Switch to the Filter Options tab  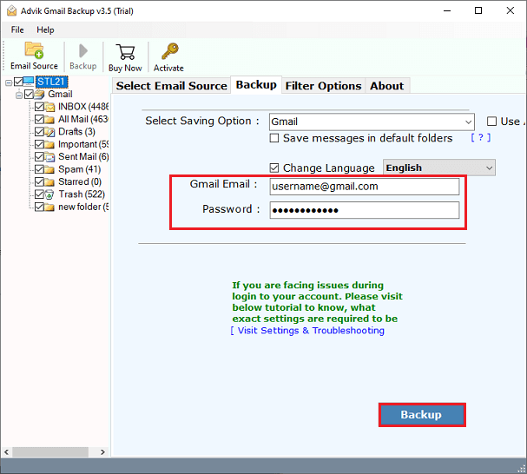tap(323, 86)
